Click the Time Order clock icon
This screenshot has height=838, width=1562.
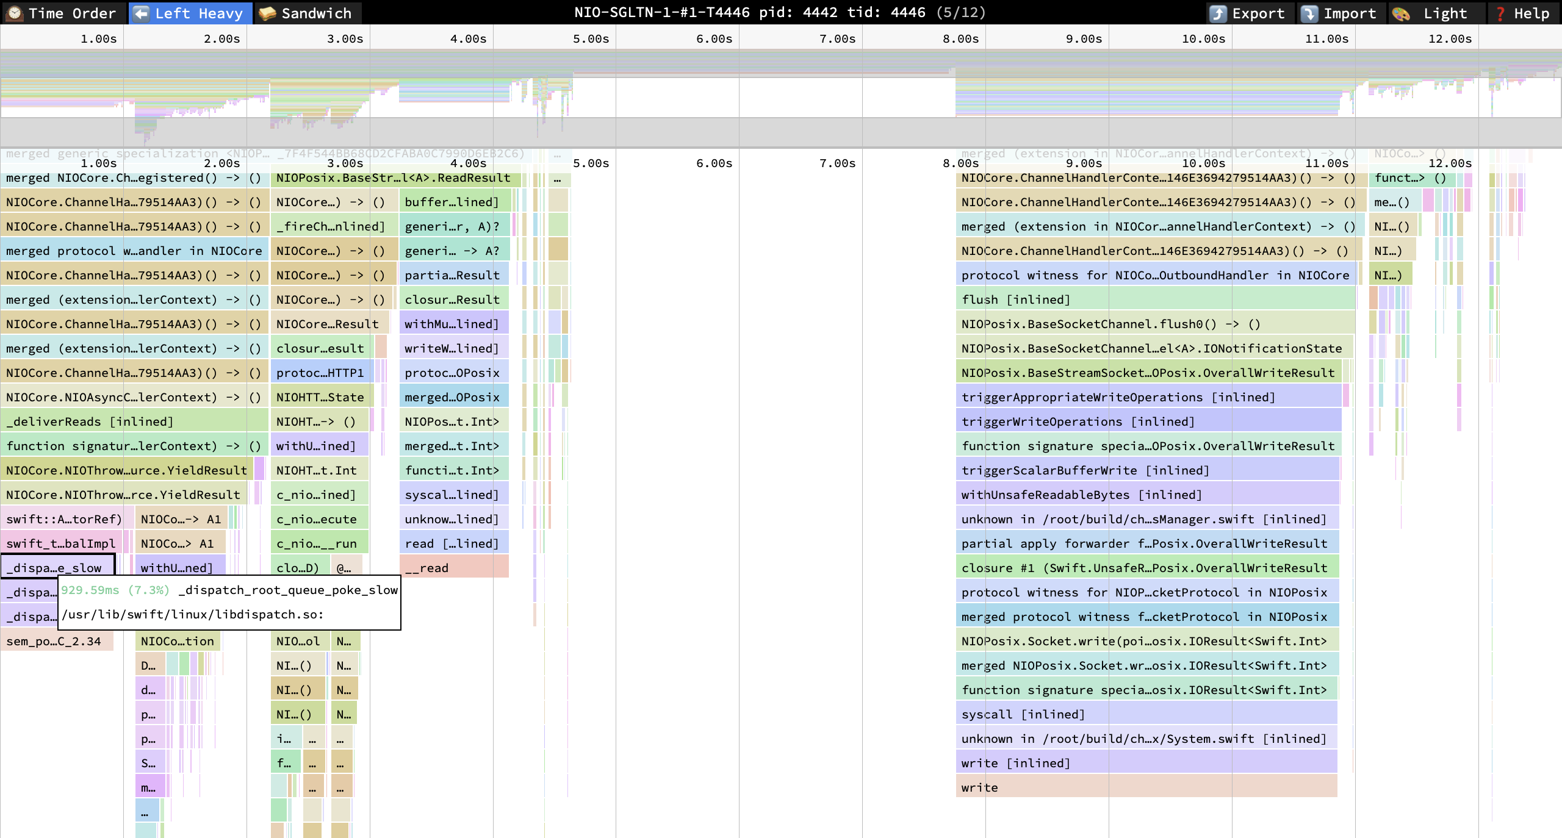15,13
